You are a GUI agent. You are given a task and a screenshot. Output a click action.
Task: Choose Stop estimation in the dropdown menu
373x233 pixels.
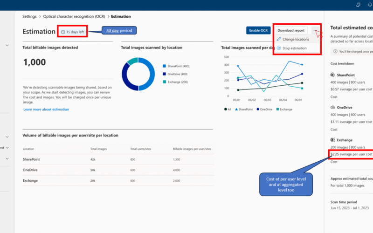(294, 48)
